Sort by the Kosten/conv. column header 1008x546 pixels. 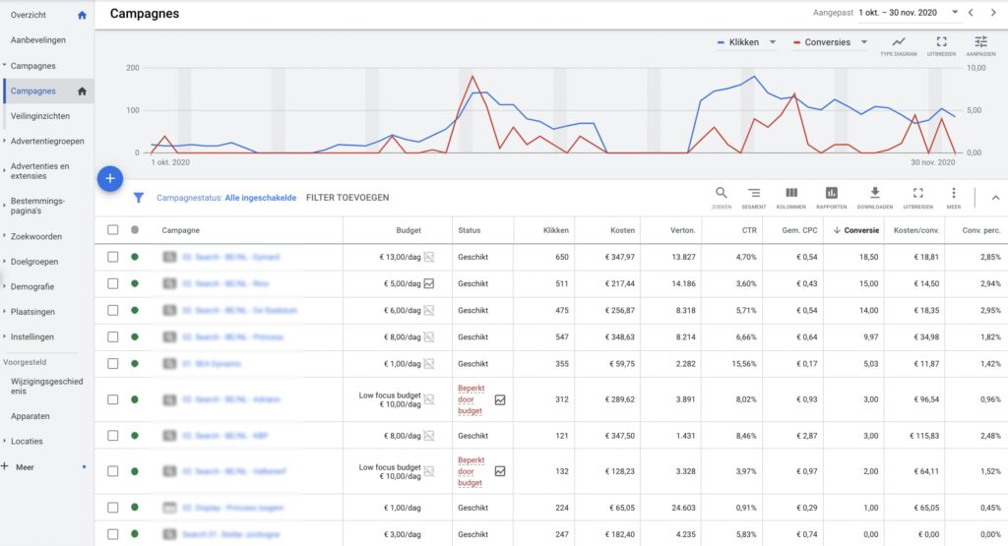click(x=916, y=230)
